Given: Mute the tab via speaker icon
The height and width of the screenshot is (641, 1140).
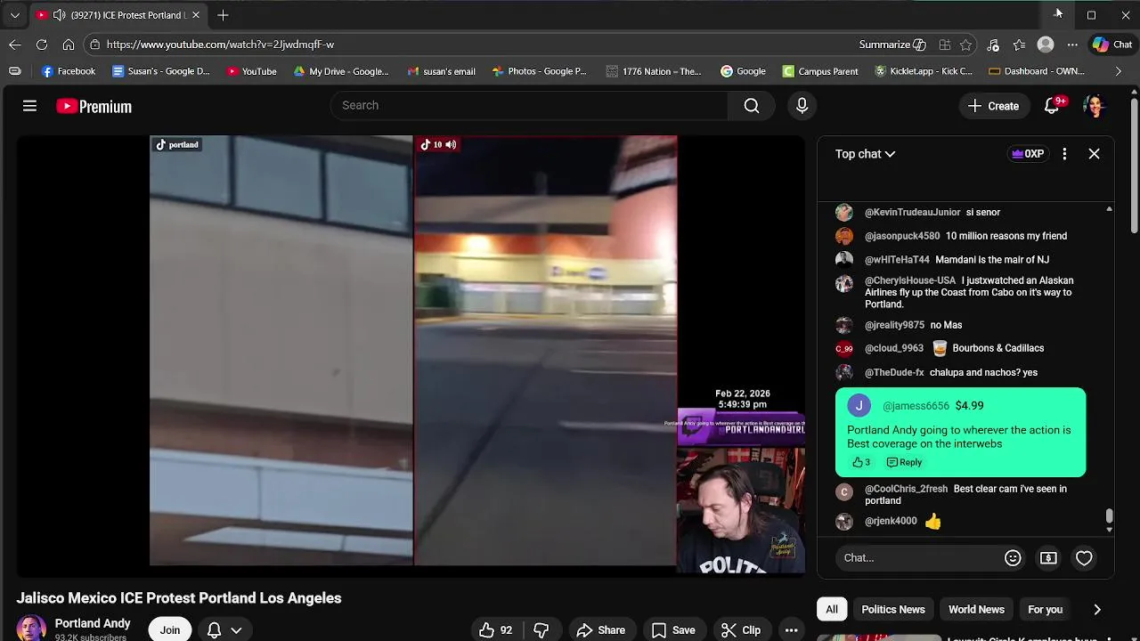Looking at the screenshot, I should point(59,15).
